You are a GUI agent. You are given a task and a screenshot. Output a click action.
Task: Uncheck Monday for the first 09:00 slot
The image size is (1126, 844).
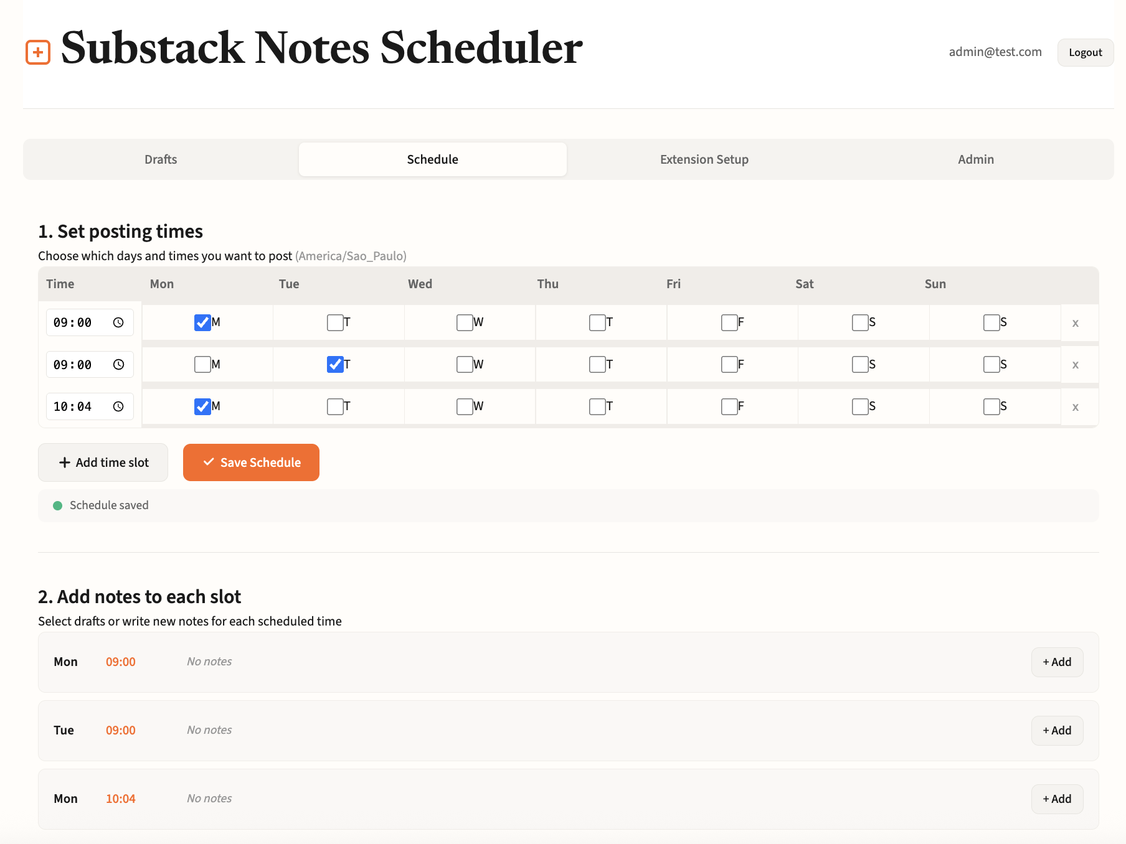click(202, 322)
